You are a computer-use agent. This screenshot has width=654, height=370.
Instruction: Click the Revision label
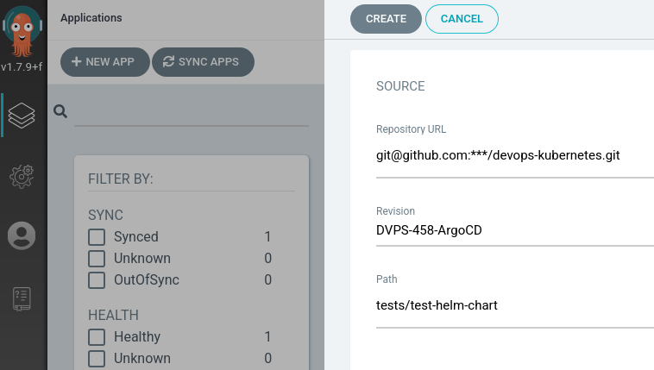point(395,211)
